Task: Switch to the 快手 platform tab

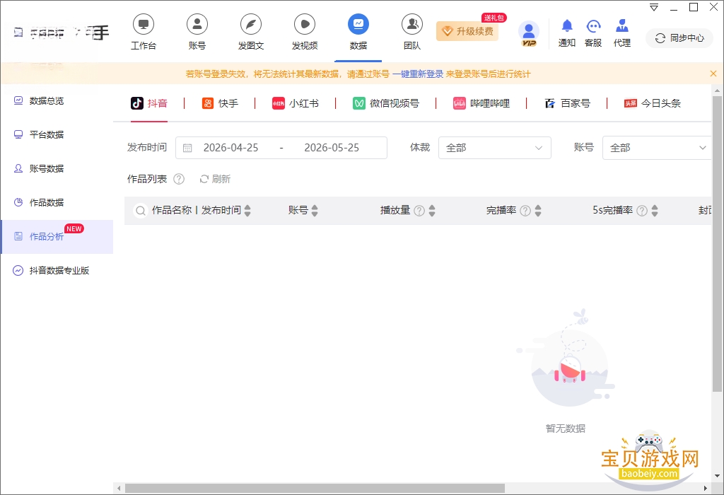Action: pyautogui.click(x=220, y=103)
